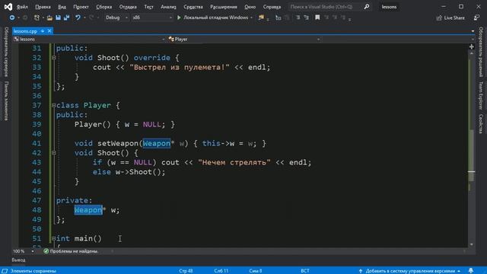Viewport: 487px width, 274px height.
Task: Click the toolbar icon left of comment buttons
Action: (x=279, y=18)
